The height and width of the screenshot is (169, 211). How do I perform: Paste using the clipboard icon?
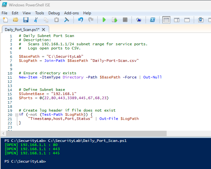tap(57, 20)
